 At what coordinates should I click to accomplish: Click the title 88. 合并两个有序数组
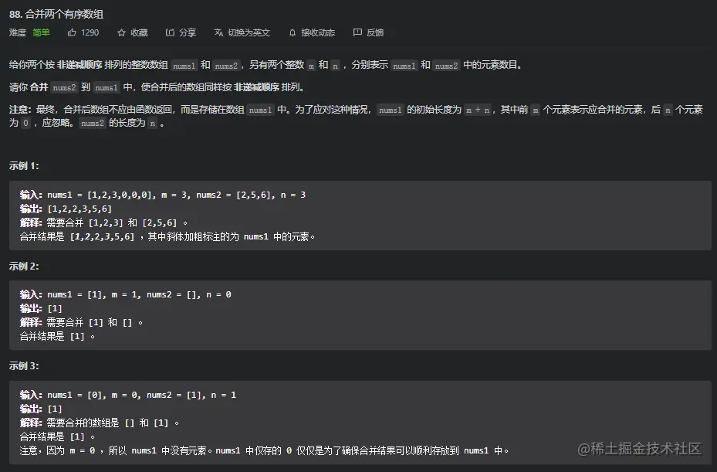pyautogui.click(x=56, y=14)
